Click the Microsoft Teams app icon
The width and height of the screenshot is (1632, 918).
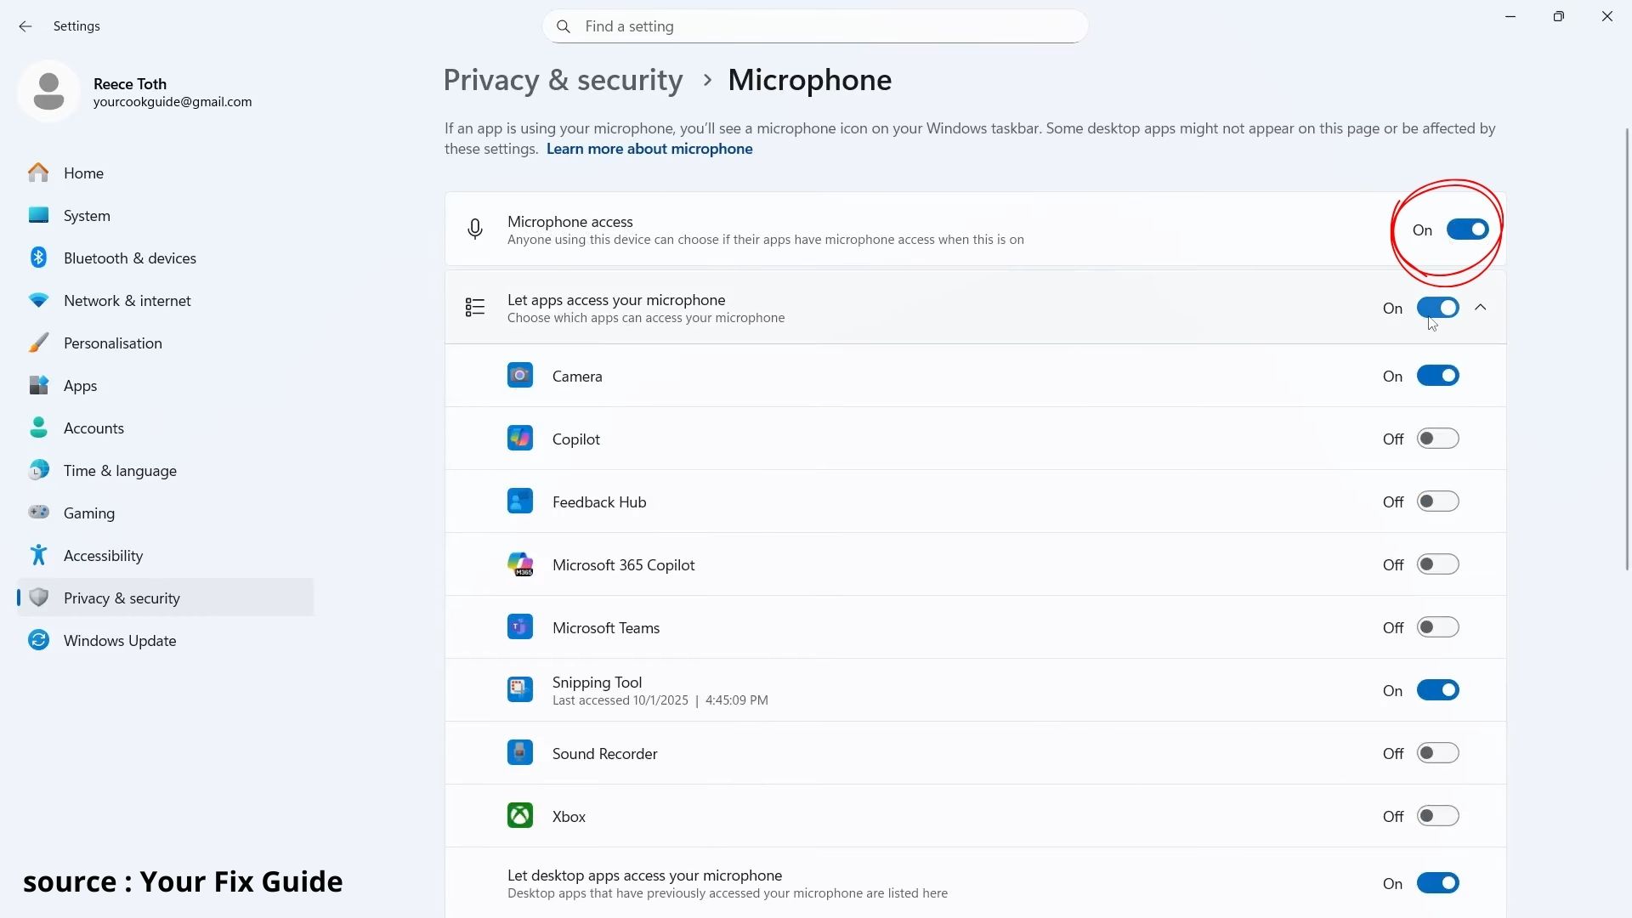pos(520,627)
